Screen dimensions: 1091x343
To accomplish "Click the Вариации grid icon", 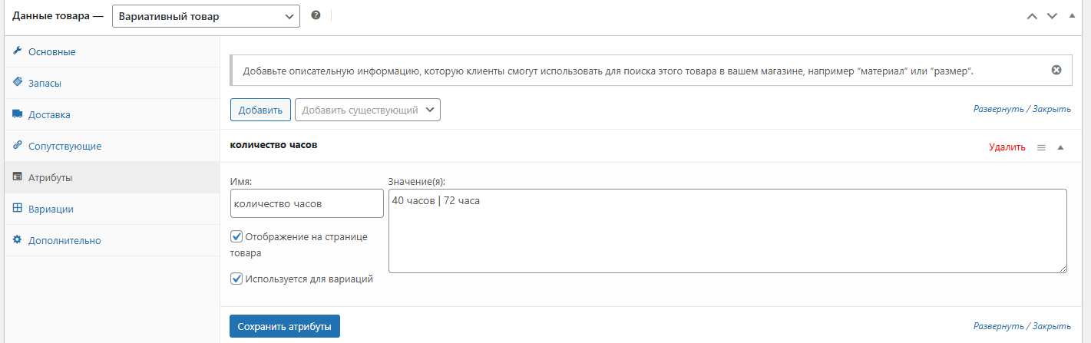I will pyautogui.click(x=18, y=209).
